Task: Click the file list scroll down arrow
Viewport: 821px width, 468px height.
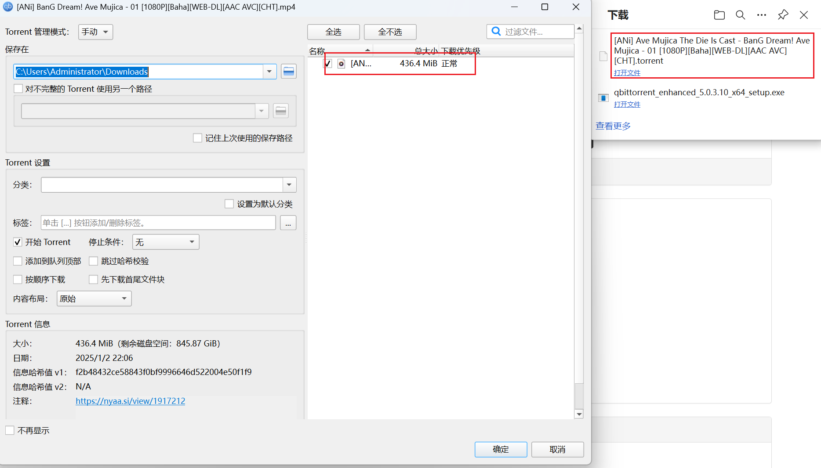Action: (x=579, y=414)
